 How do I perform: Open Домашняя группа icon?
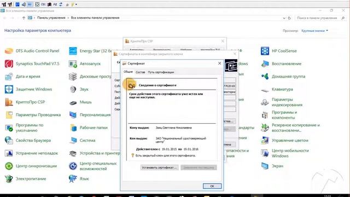[x=265, y=77]
